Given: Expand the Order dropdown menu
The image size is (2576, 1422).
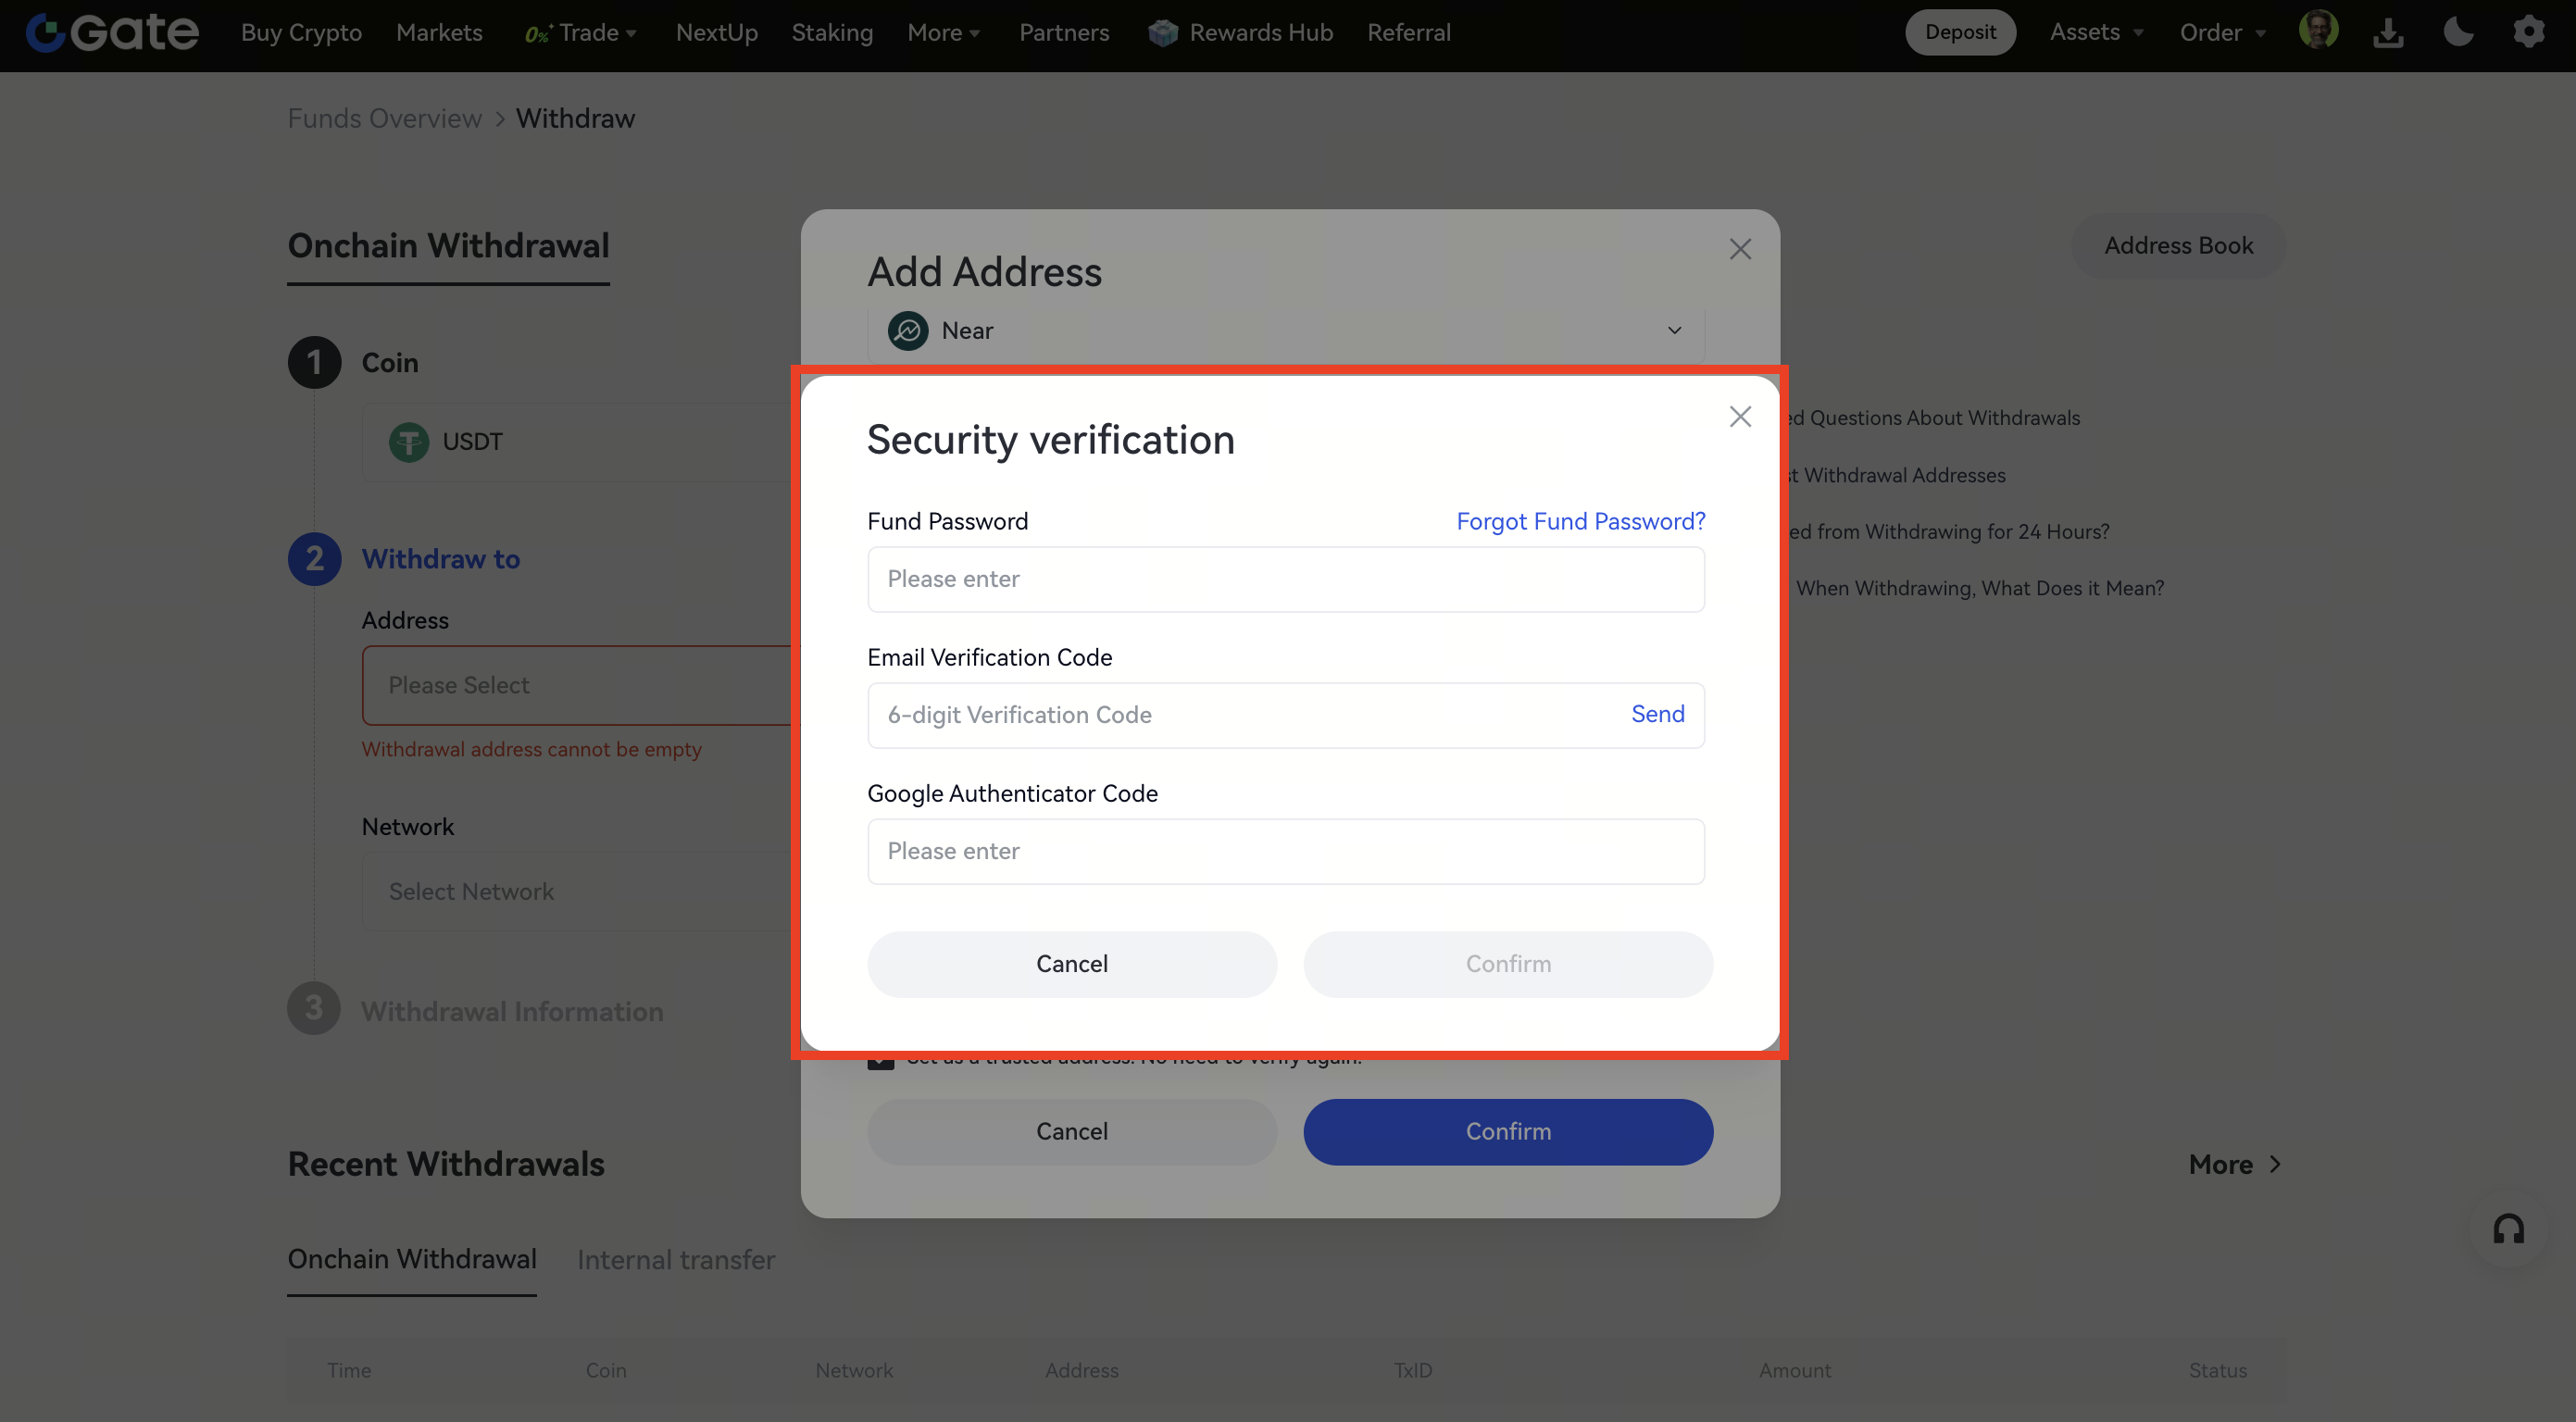Looking at the screenshot, I should coord(2222,33).
